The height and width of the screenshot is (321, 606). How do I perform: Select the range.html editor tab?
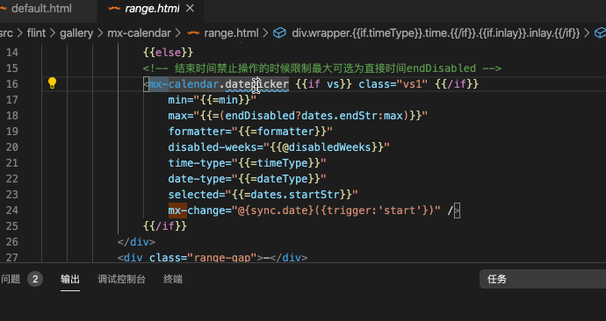tap(152, 9)
